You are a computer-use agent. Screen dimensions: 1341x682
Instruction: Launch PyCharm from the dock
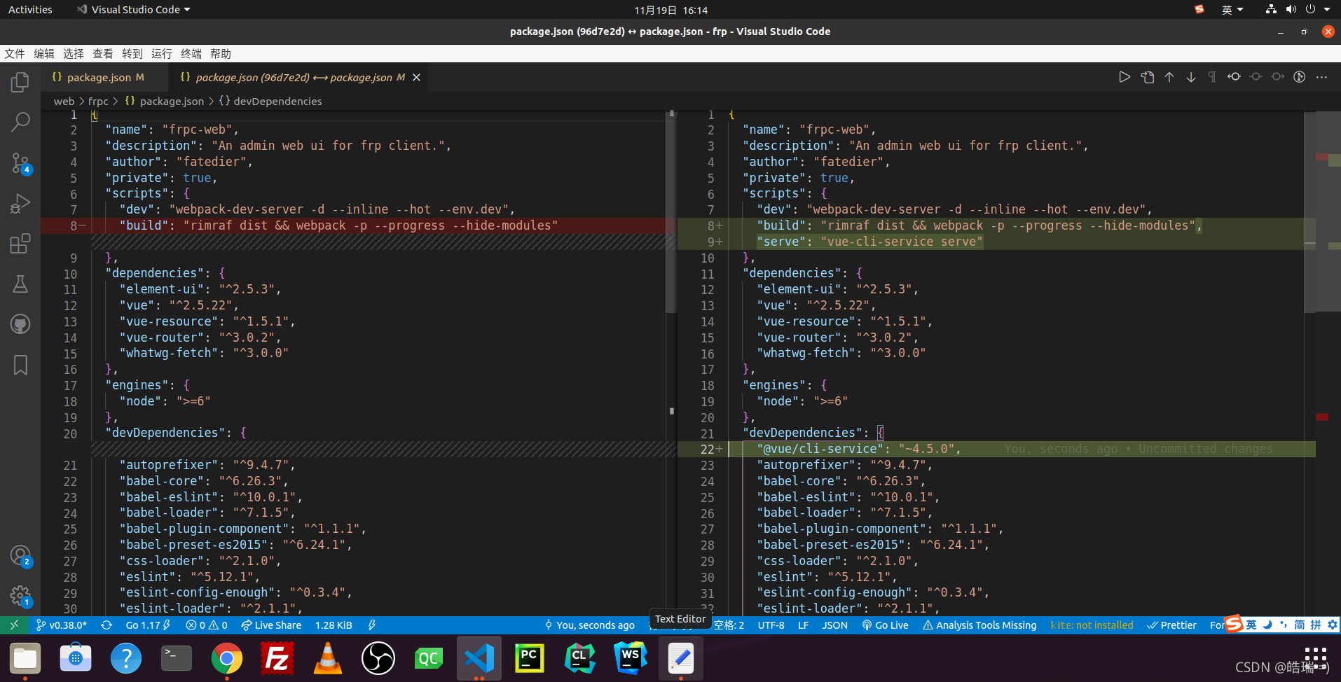pyautogui.click(x=530, y=658)
